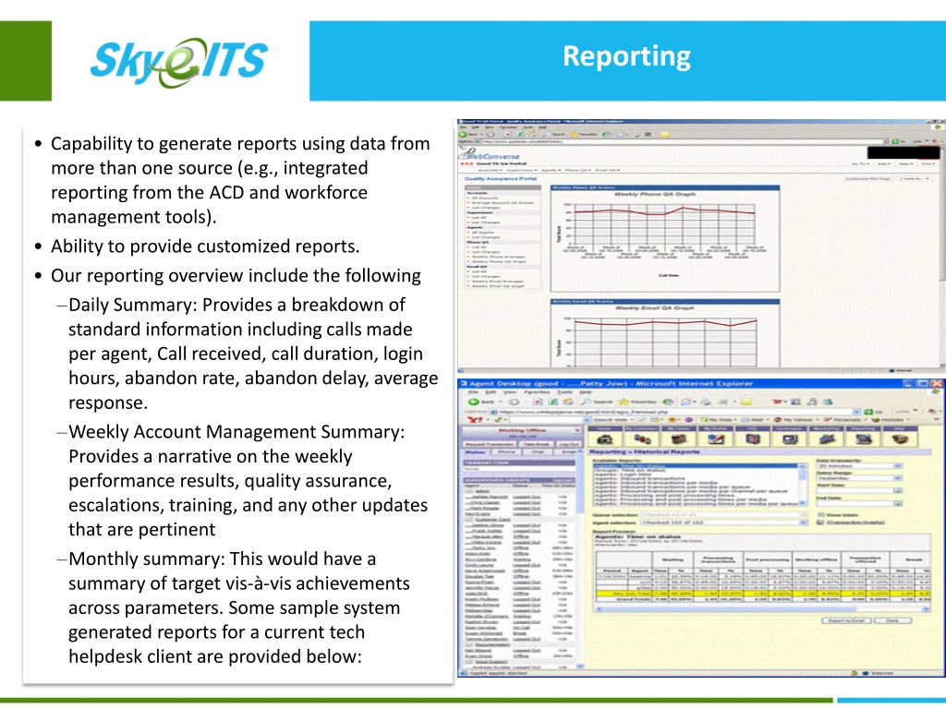This screenshot has height=709, width=946.
Task: Click WebConverse logo in QA Portal window
Action: click(x=490, y=154)
